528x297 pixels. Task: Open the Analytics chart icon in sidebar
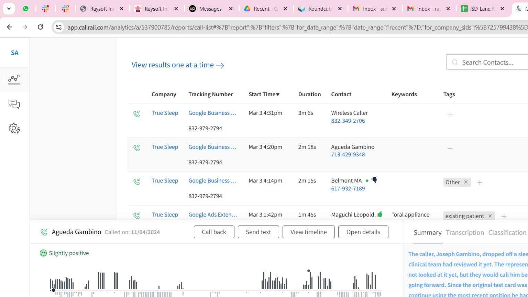[14, 80]
